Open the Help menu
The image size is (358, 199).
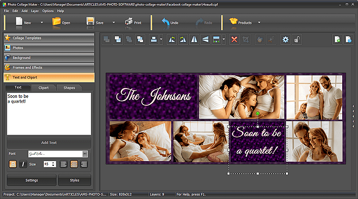tap(61, 11)
